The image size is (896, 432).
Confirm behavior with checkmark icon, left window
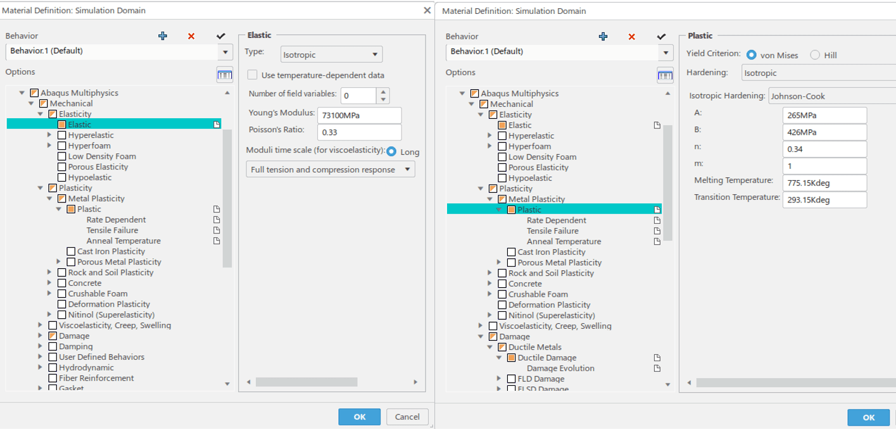pyautogui.click(x=220, y=36)
